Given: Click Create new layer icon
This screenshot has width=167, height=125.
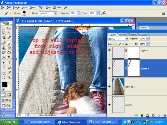Looking at the screenshot, I should pyautogui.click(x=164, y=116).
